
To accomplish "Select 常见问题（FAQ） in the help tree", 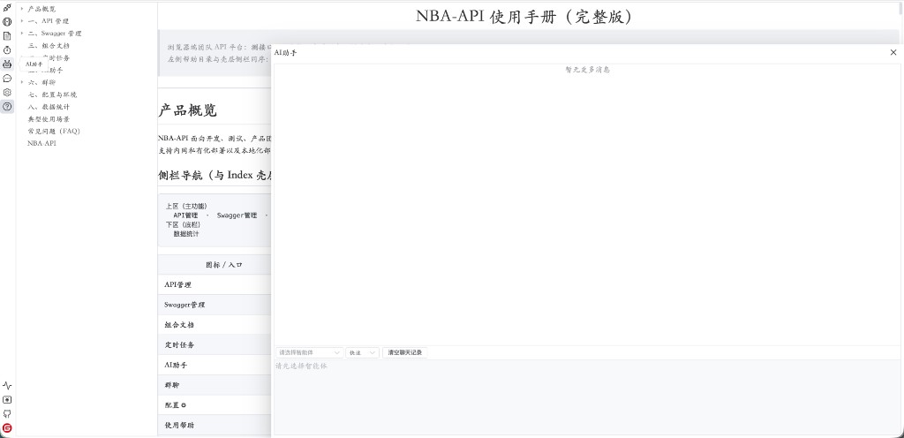I will 54,132.
